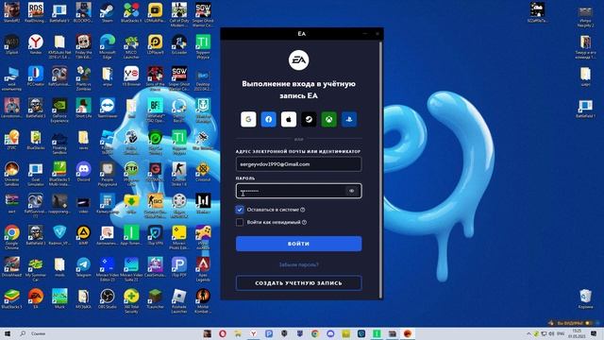Select the BlueStacks 5 desktop shortcut
Image resolution: width=604 pixels, height=340 pixels.
click(x=11, y=298)
